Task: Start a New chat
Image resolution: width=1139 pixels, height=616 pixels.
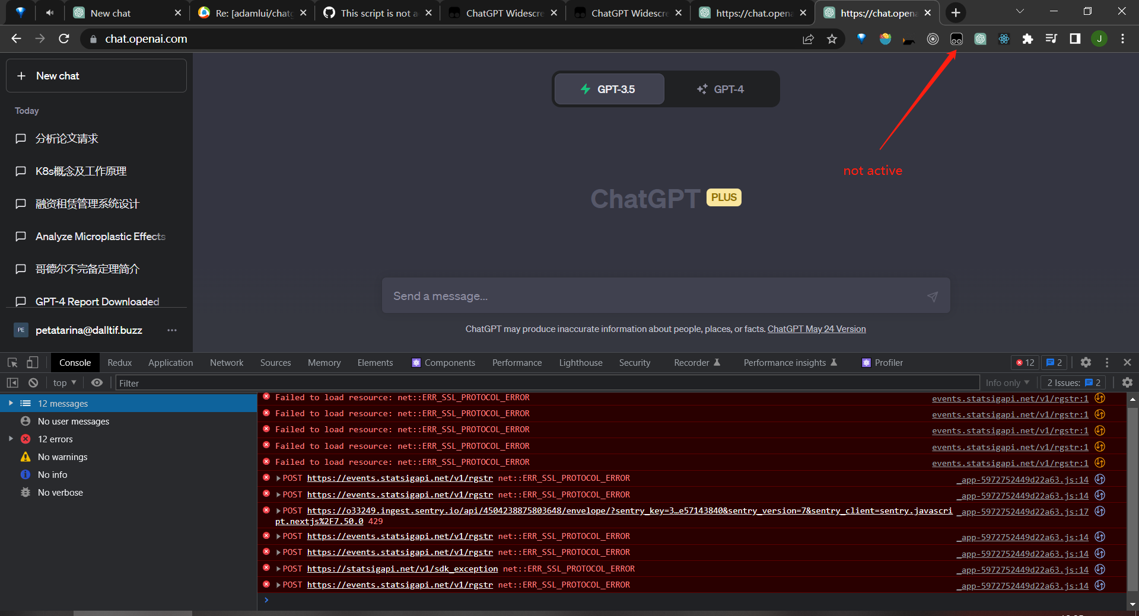Action: click(x=96, y=75)
